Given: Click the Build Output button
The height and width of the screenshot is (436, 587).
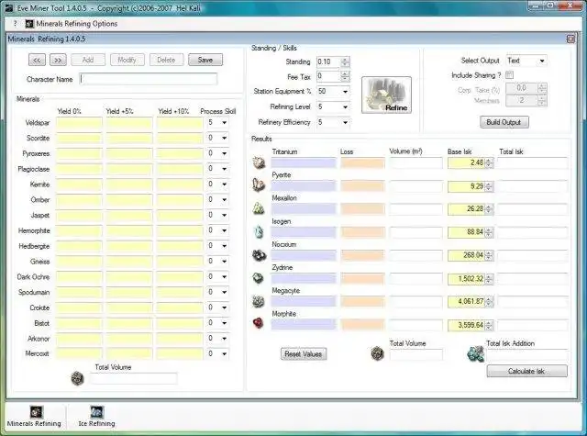Looking at the screenshot, I should coord(504,122).
